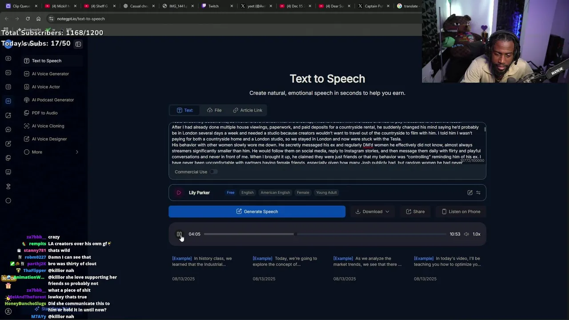This screenshot has width=569, height=320.
Task: Switch voice using the swap arrows icon
Action: (478, 192)
